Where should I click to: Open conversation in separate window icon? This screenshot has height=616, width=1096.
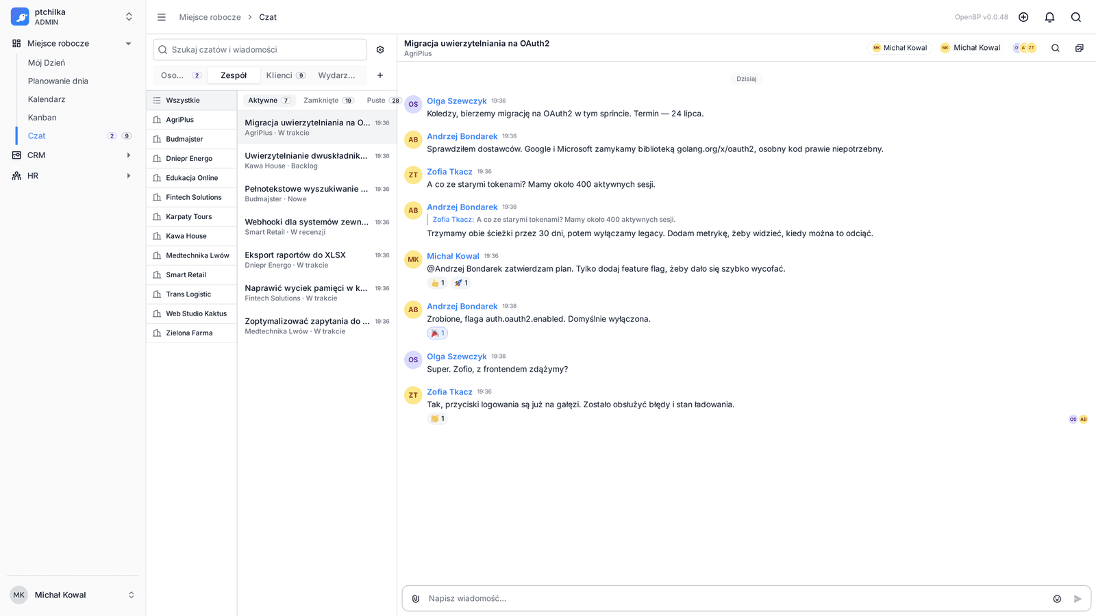coord(1080,48)
